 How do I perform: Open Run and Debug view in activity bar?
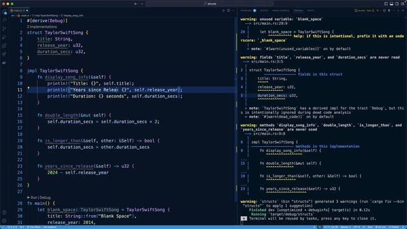[x=4, y=37]
